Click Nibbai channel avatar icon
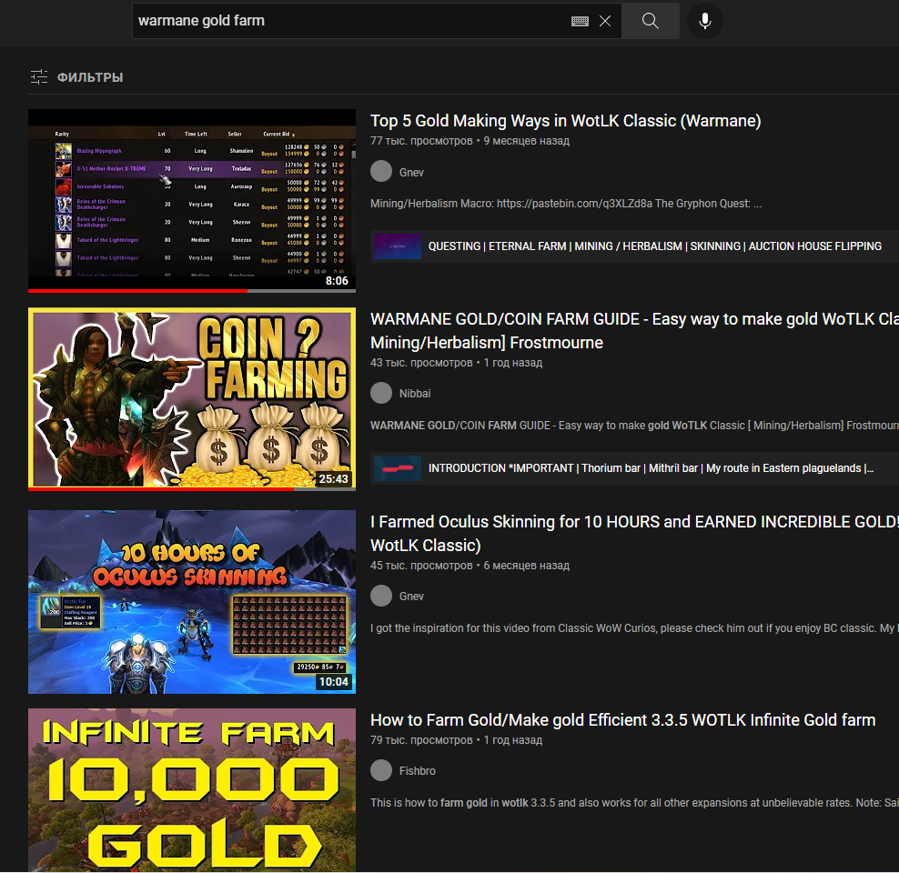The image size is (899, 873). (x=381, y=393)
